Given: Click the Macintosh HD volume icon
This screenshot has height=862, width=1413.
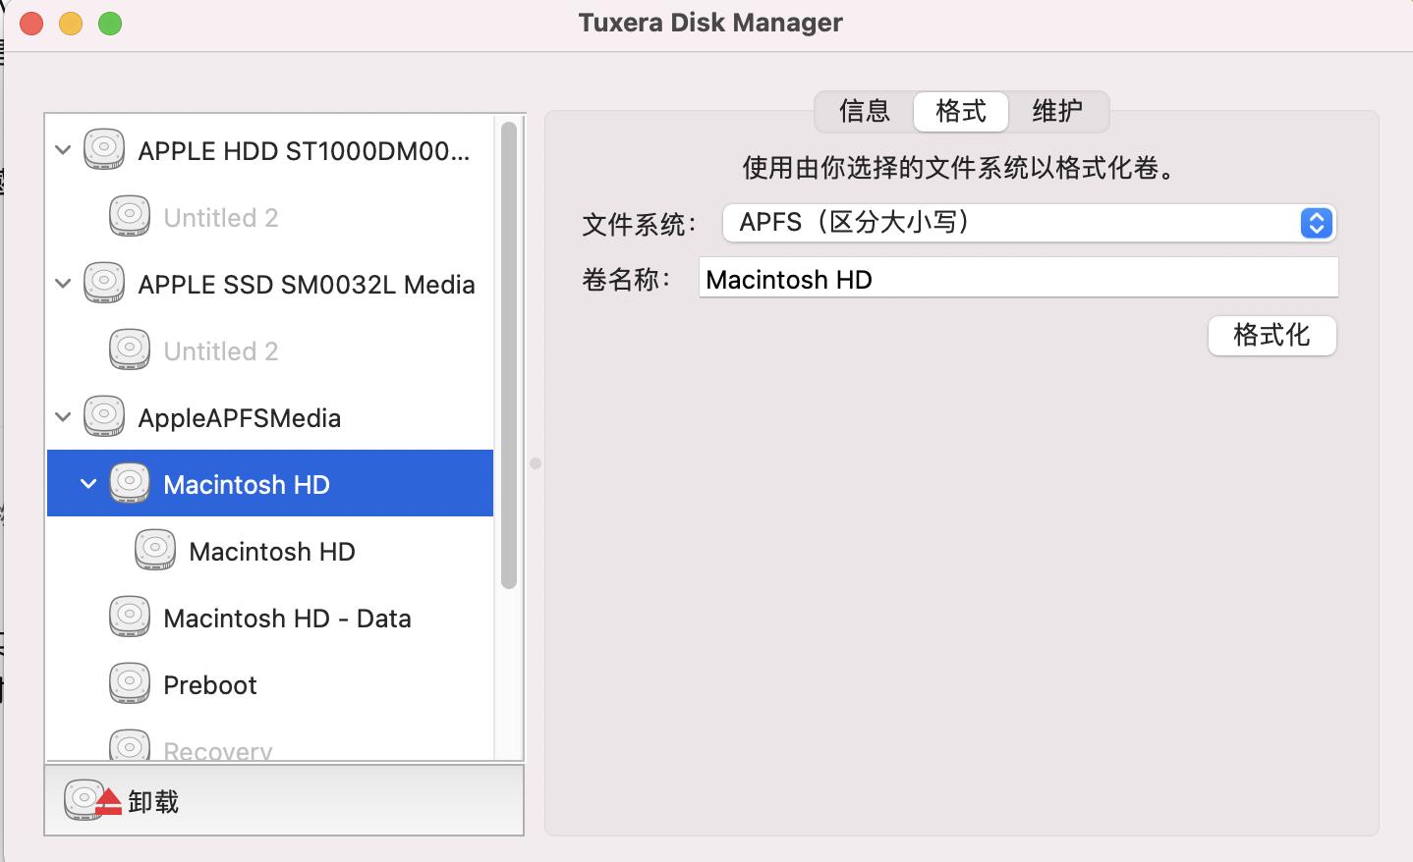Looking at the screenshot, I should (x=131, y=483).
